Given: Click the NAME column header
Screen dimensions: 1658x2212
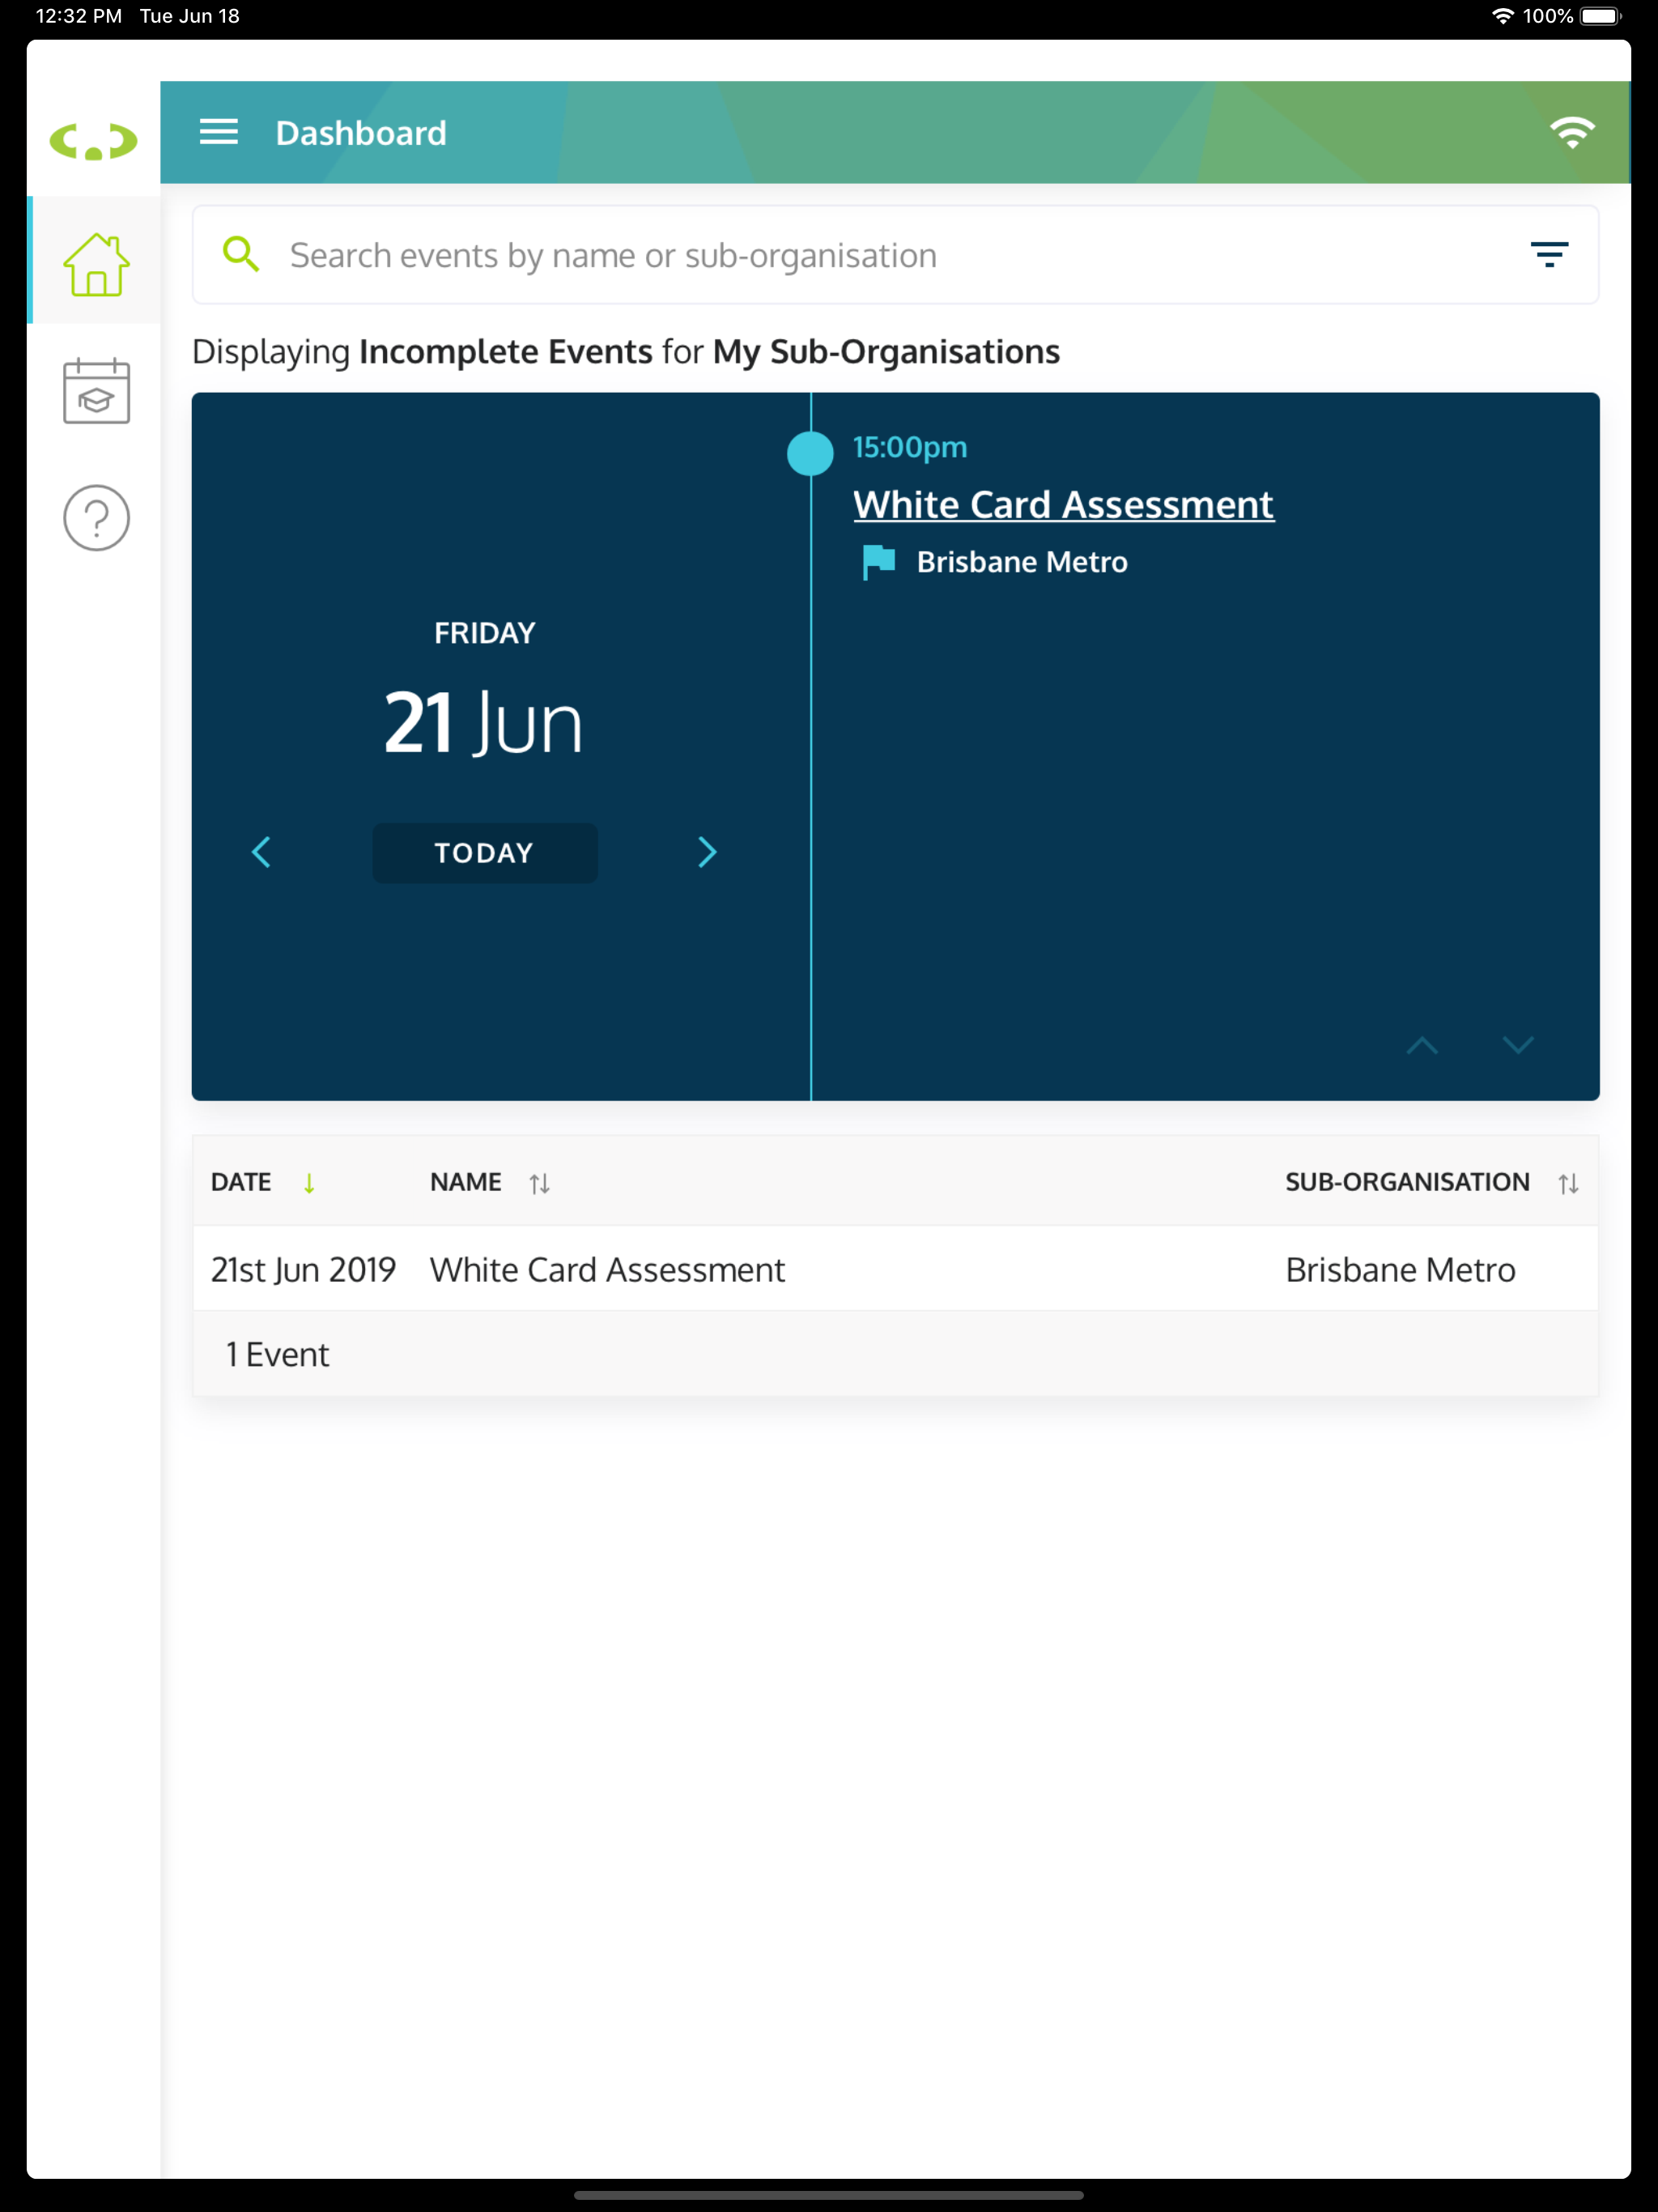Looking at the screenshot, I should (466, 1182).
